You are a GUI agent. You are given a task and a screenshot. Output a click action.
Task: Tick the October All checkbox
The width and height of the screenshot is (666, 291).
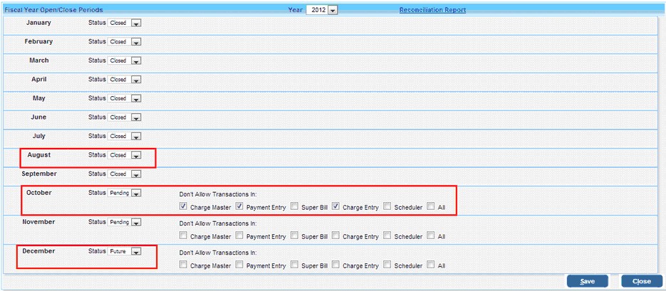(x=431, y=207)
